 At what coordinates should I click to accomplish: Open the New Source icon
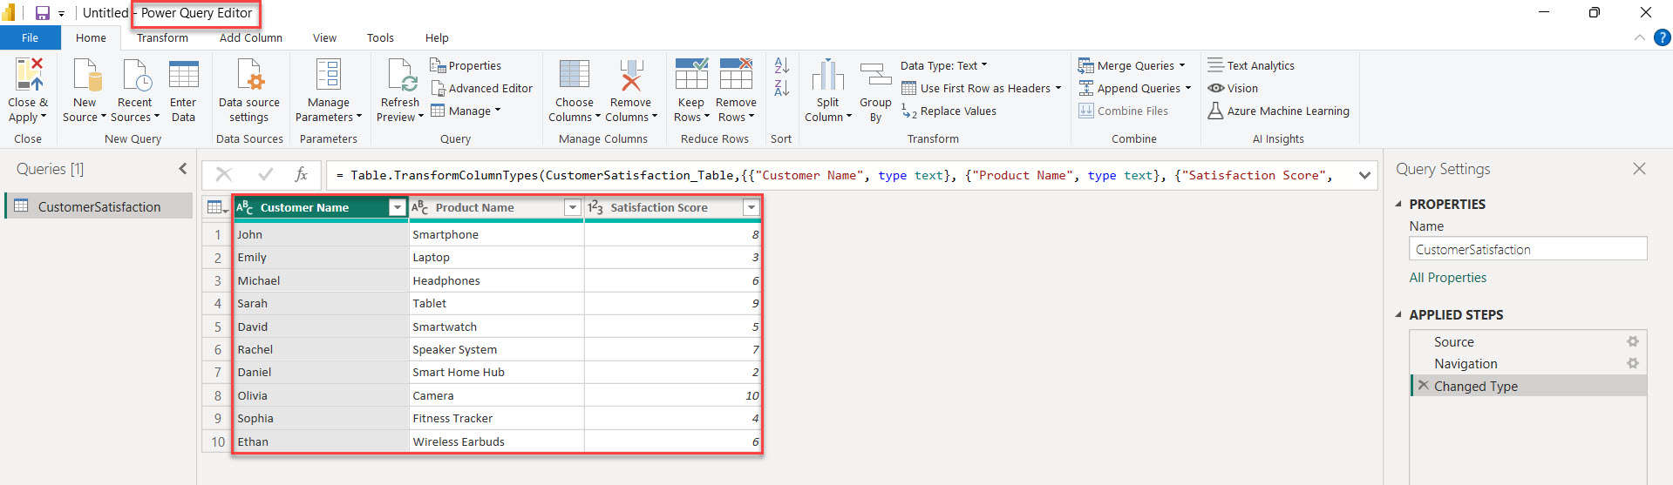pyautogui.click(x=85, y=75)
